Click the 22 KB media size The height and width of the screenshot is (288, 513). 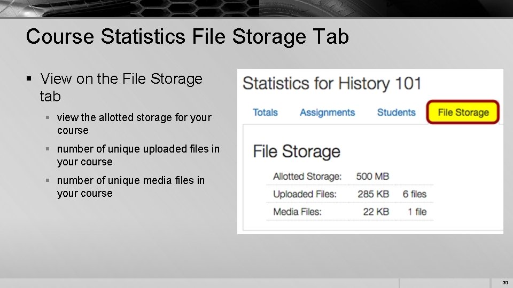376,212
